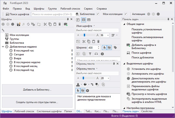Click the fill color bucket icon in Образец текста
The image size is (175, 118).
[85, 84]
